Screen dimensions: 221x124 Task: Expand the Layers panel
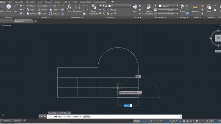coord(110,18)
